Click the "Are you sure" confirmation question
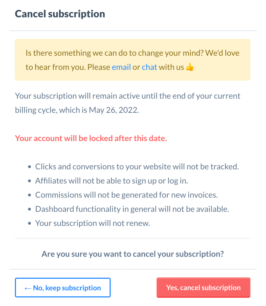 click(x=133, y=254)
